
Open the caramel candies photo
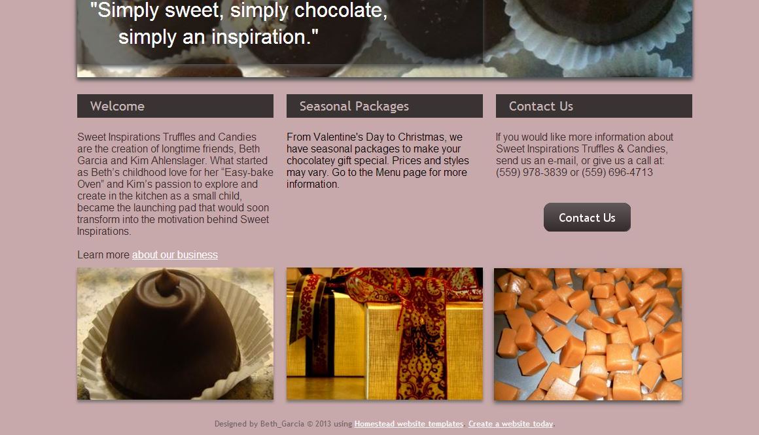coord(588,334)
